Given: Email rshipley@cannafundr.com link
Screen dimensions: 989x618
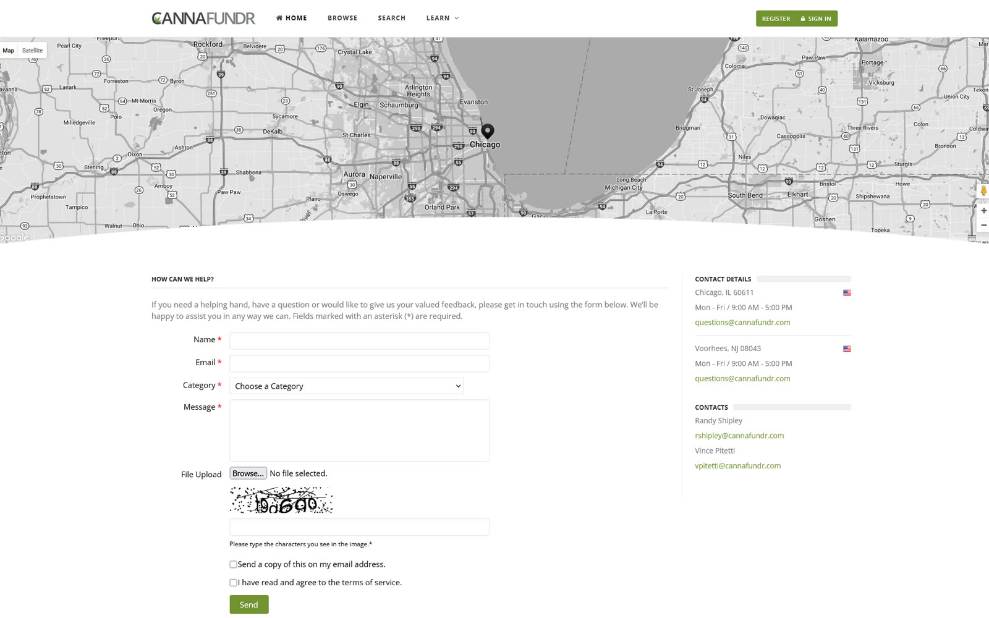Looking at the screenshot, I should (739, 436).
